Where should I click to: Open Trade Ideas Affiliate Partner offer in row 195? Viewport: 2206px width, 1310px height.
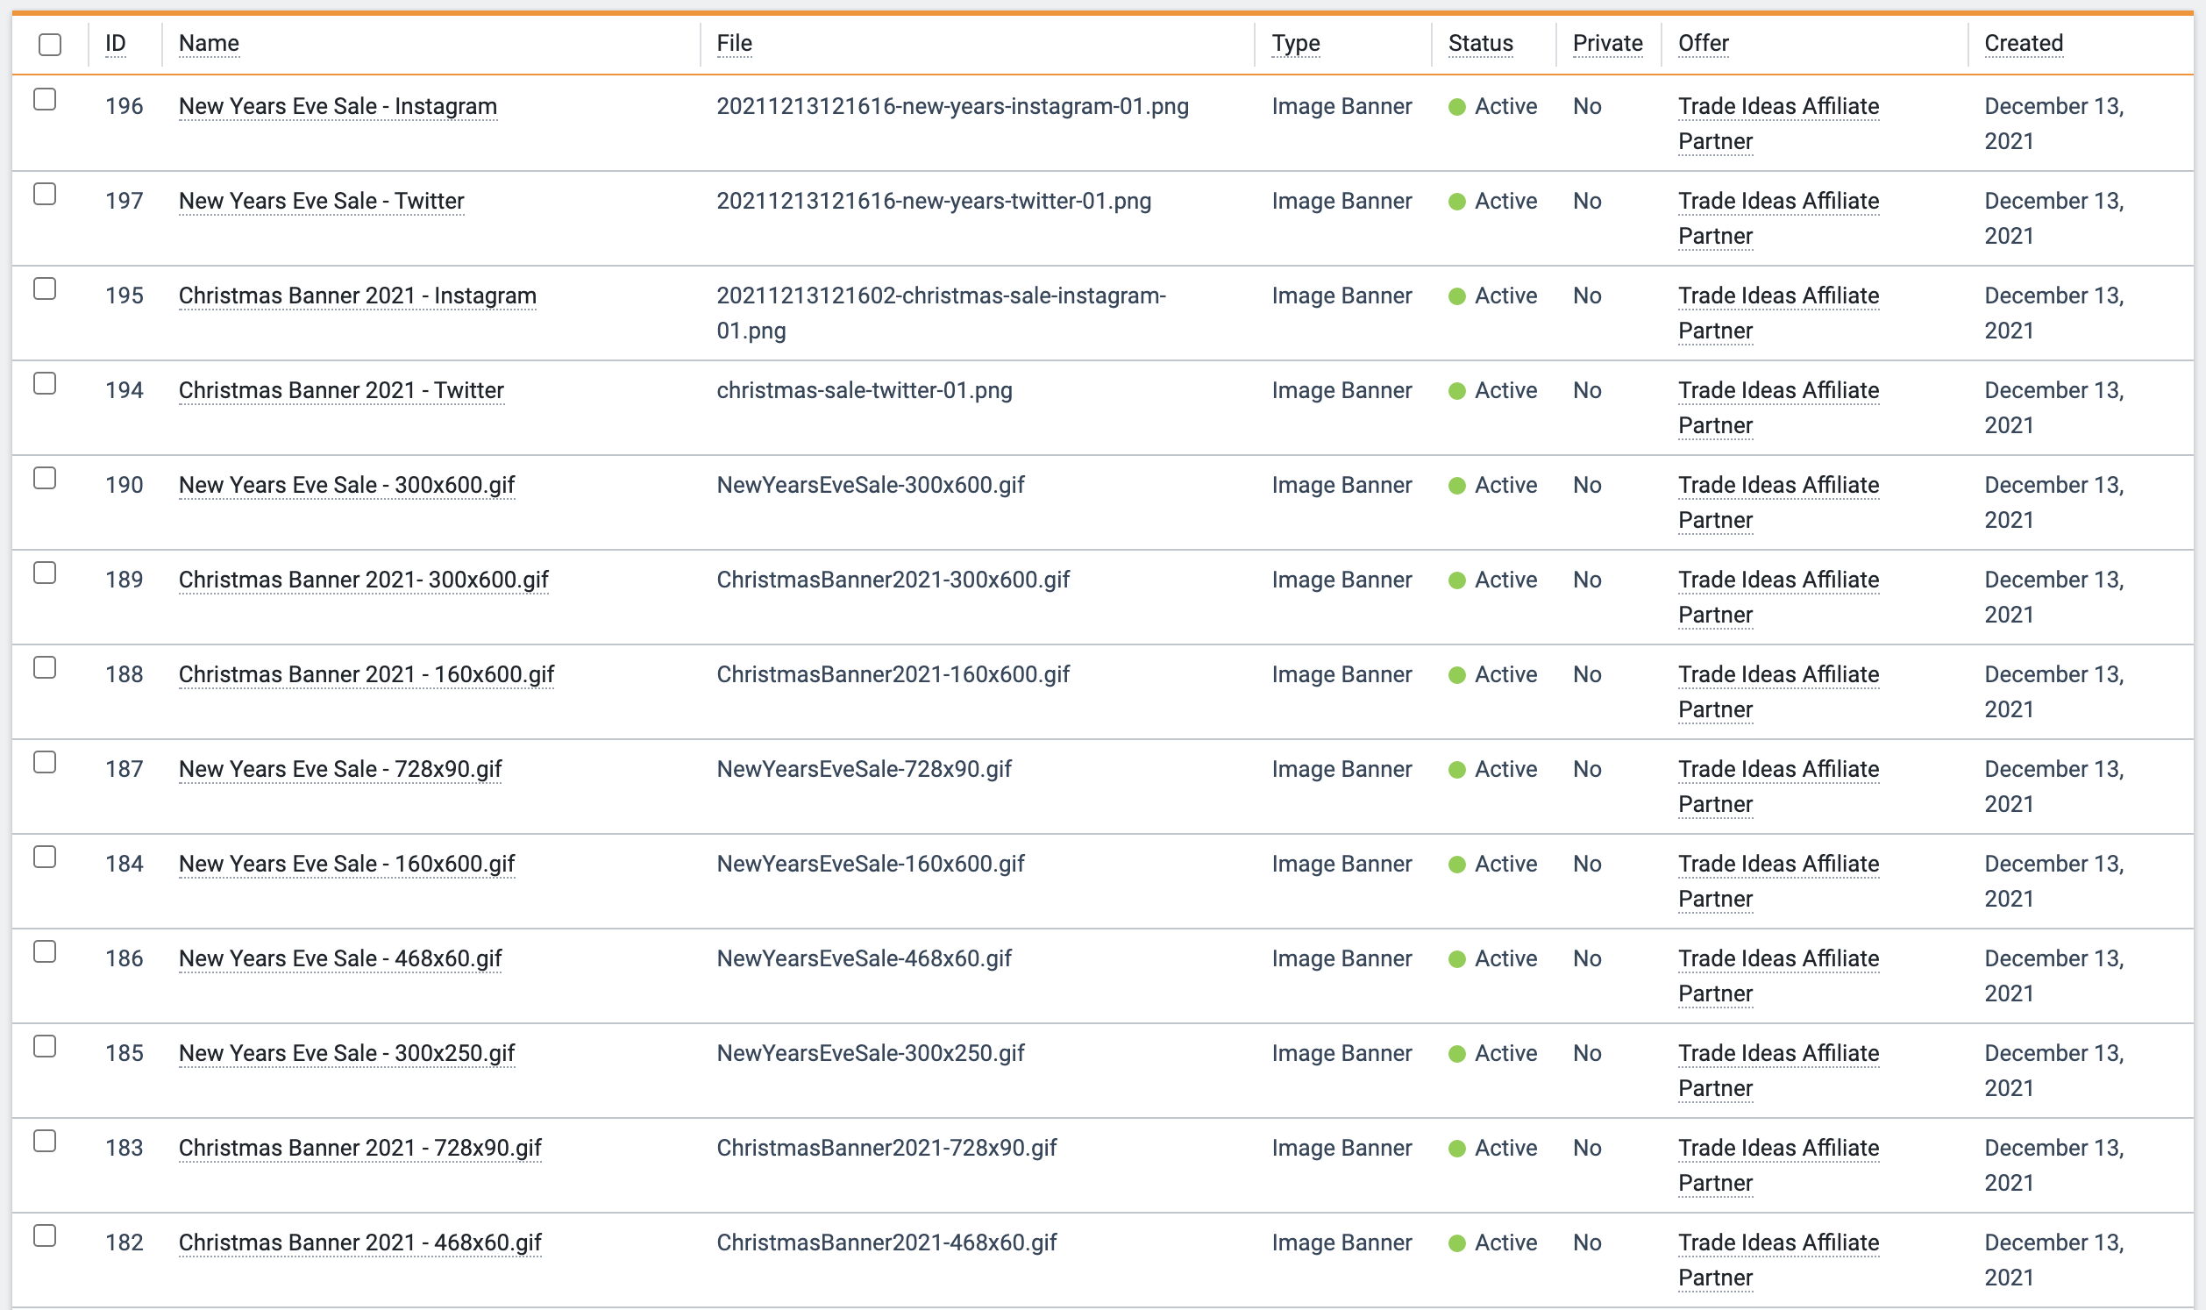pyautogui.click(x=1778, y=313)
